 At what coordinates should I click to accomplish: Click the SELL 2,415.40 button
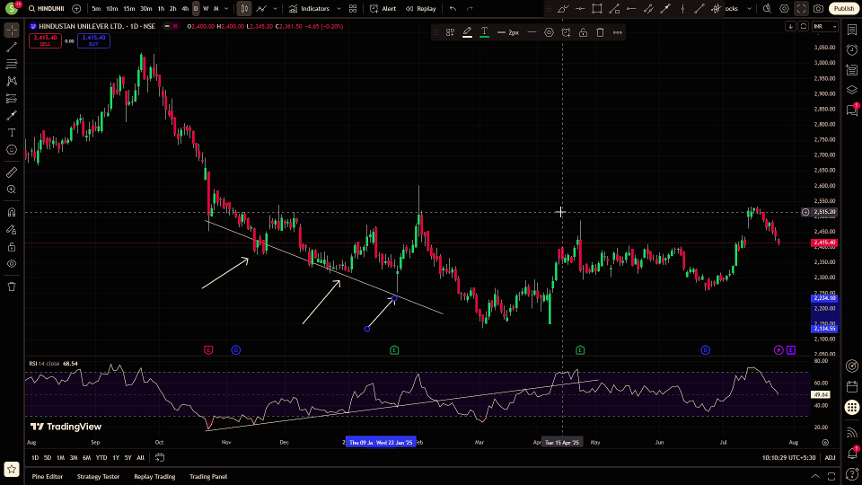click(x=45, y=40)
